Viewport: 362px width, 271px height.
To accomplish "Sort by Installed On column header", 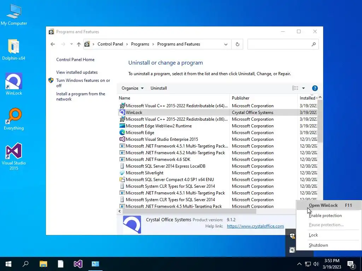I will click(308, 98).
